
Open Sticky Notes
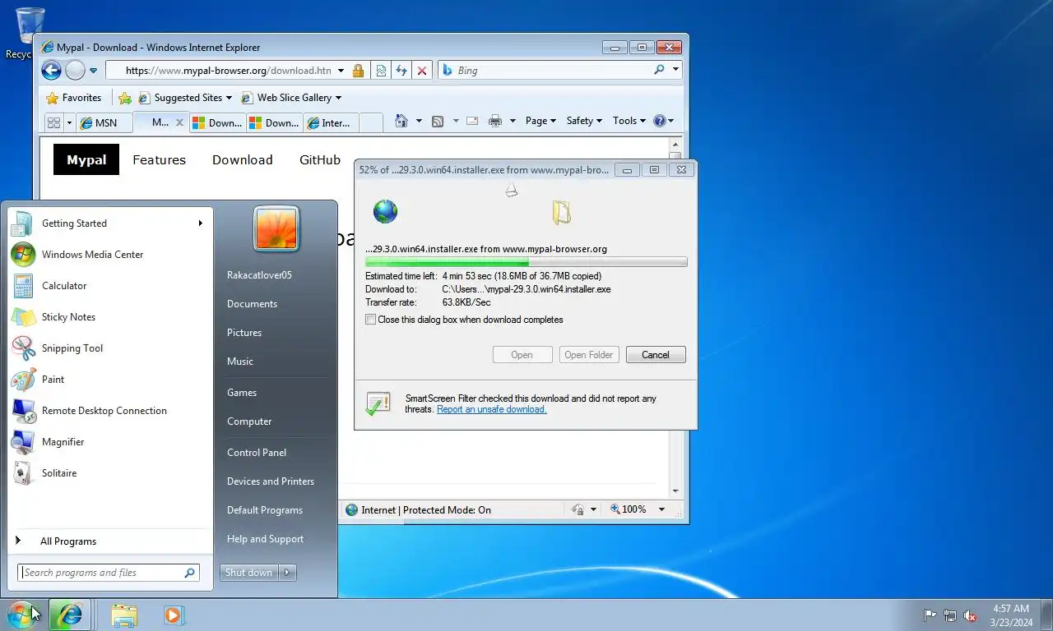point(109,317)
